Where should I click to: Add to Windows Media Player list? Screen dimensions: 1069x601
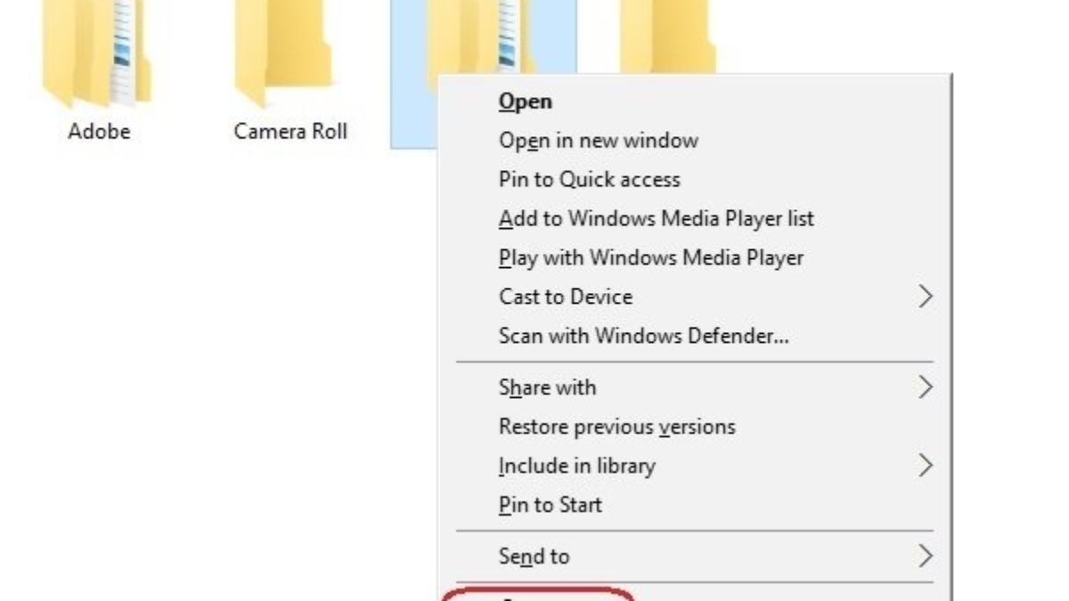pyautogui.click(x=656, y=219)
